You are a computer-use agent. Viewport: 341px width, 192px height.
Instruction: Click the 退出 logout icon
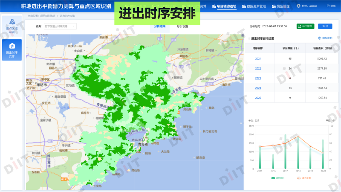point(328,6)
